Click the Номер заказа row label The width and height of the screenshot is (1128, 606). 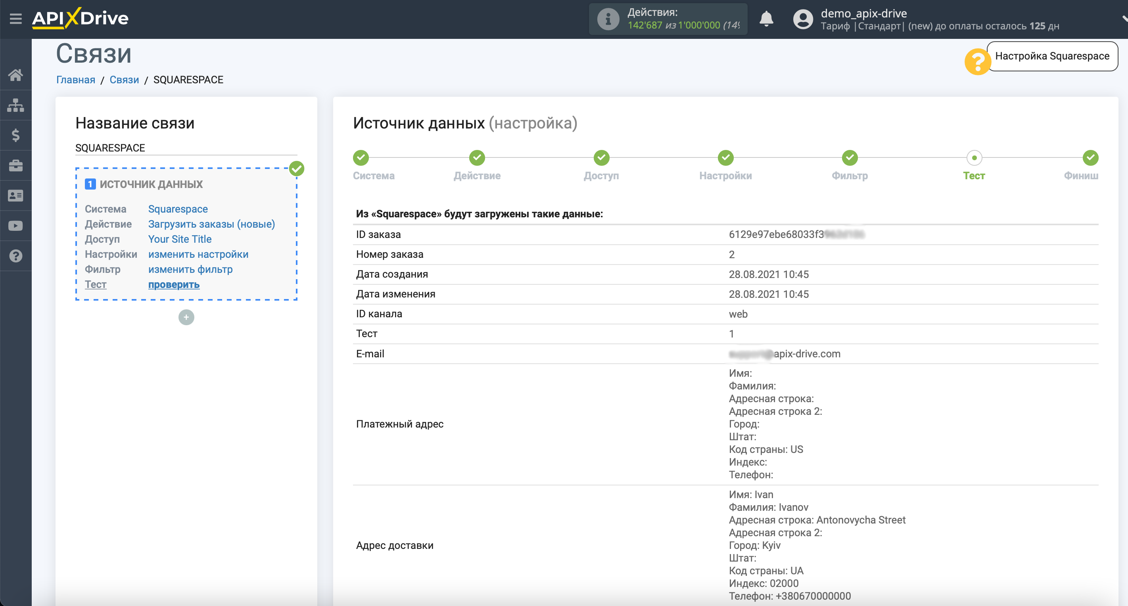click(390, 254)
